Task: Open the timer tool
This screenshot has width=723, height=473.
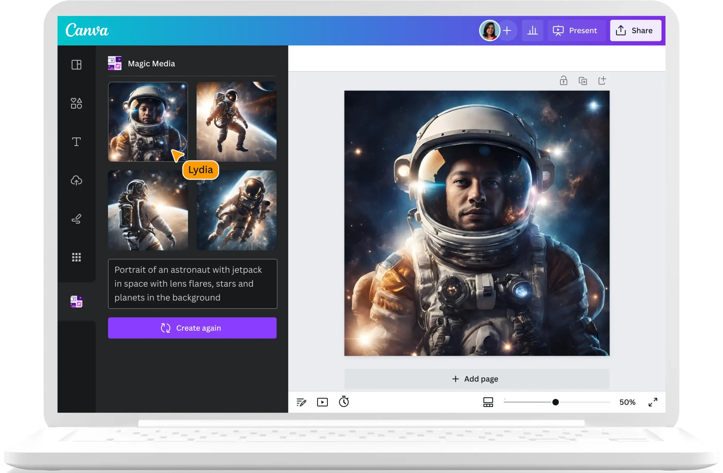Action: tap(344, 402)
